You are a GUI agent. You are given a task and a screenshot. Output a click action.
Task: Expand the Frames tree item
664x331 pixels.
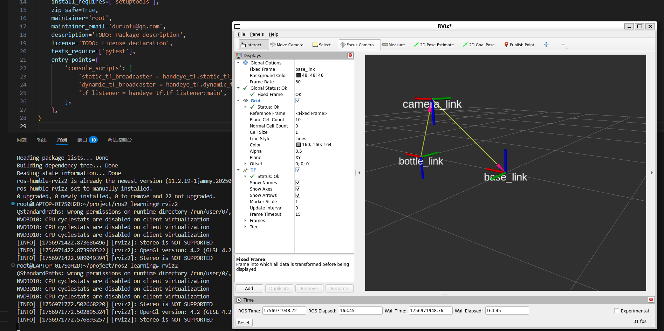pyautogui.click(x=245, y=221)
